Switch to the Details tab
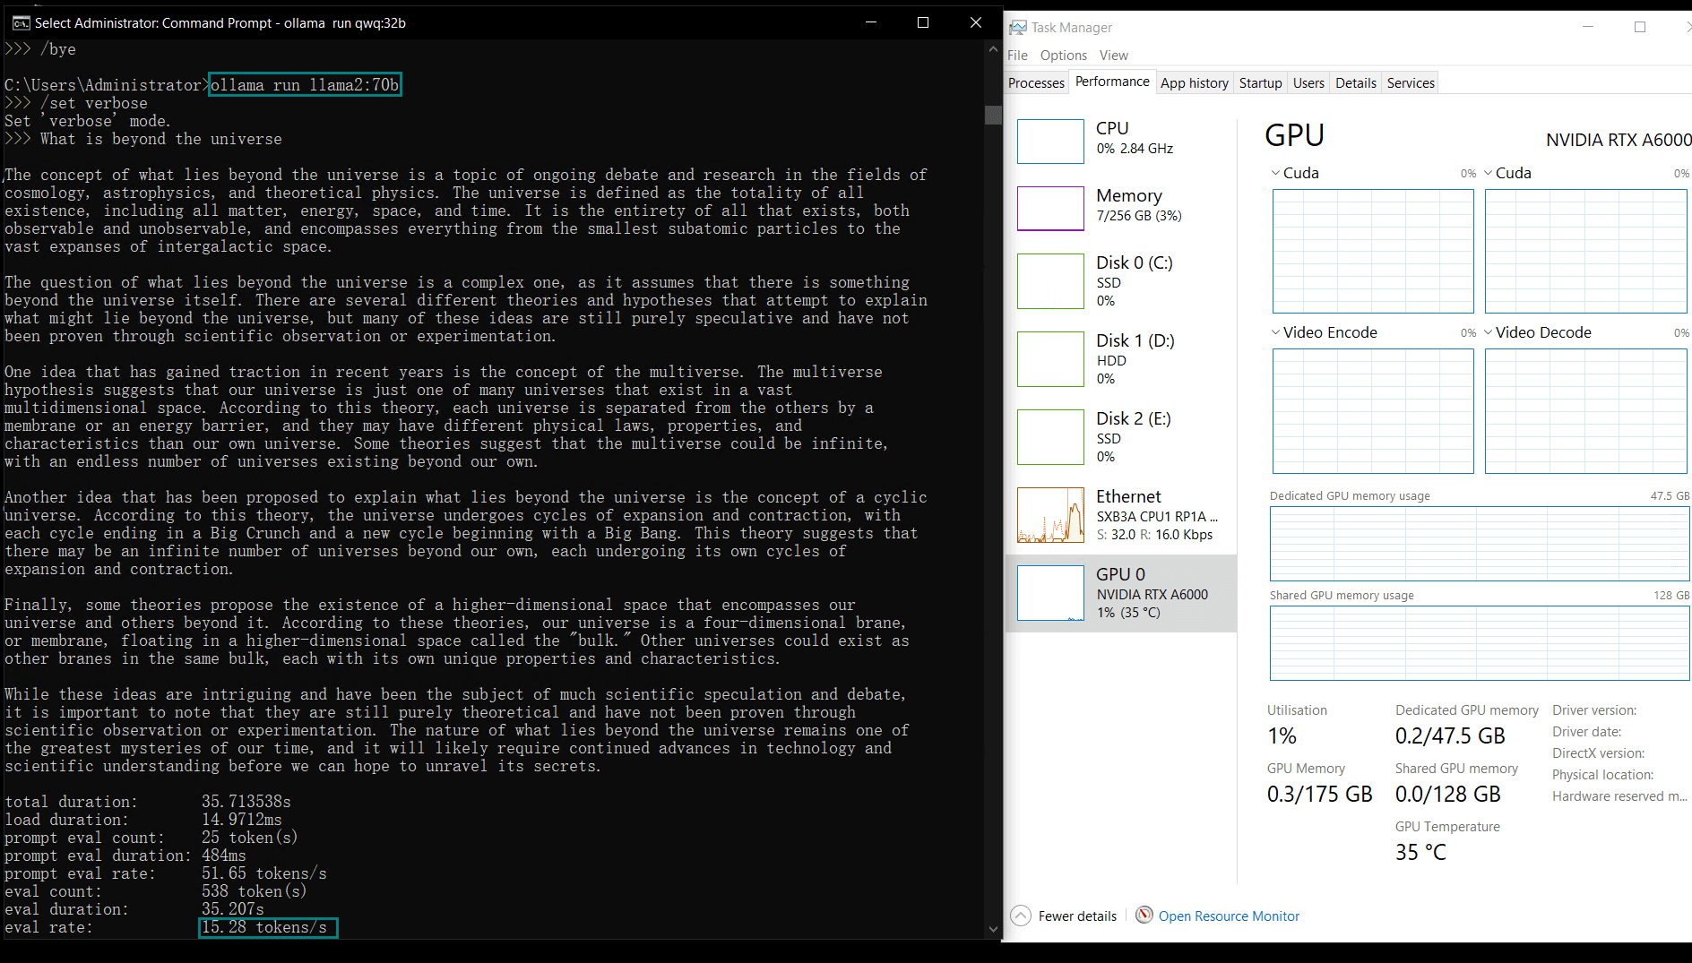This screenshot has height=963, width=1692. coord(1356,83)
